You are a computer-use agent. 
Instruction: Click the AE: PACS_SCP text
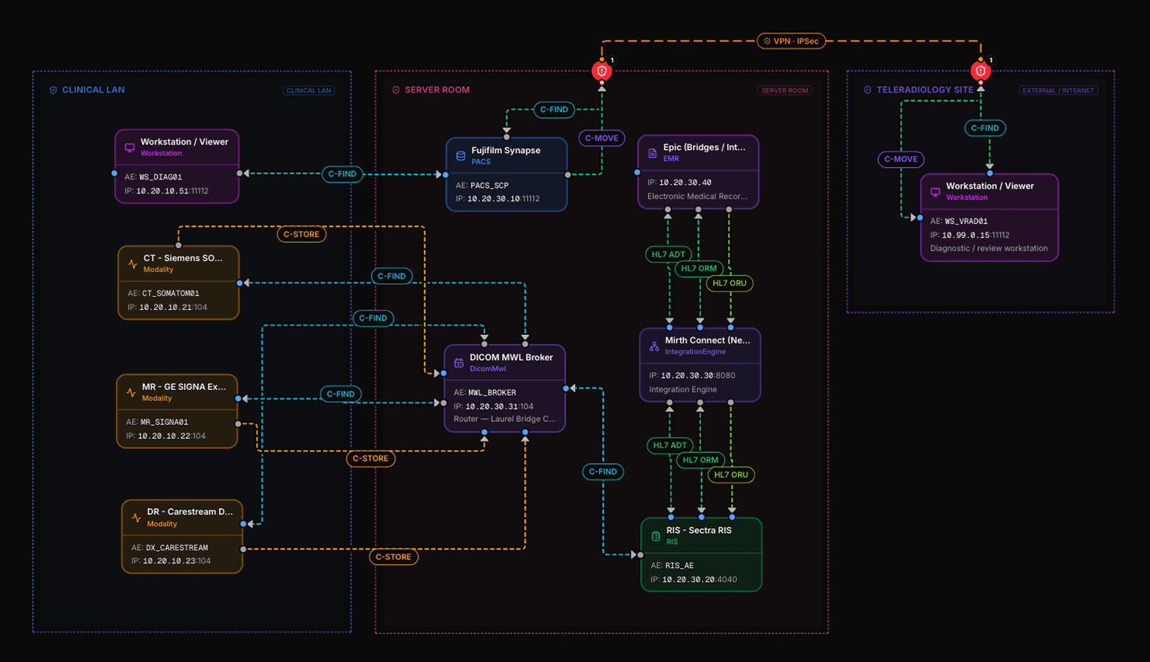click(x=482, y=186)
